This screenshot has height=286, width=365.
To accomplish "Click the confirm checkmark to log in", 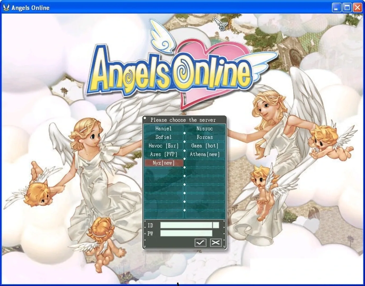I will point(201,243).
